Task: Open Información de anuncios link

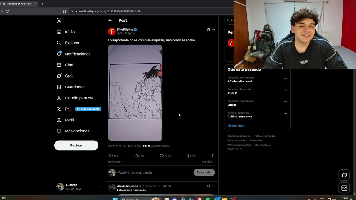Action: (239, 145)
